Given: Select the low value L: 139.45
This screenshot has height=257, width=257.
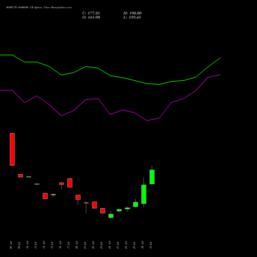Looking at the screenshot, I should pyautogui.click(x=132, y=17).
